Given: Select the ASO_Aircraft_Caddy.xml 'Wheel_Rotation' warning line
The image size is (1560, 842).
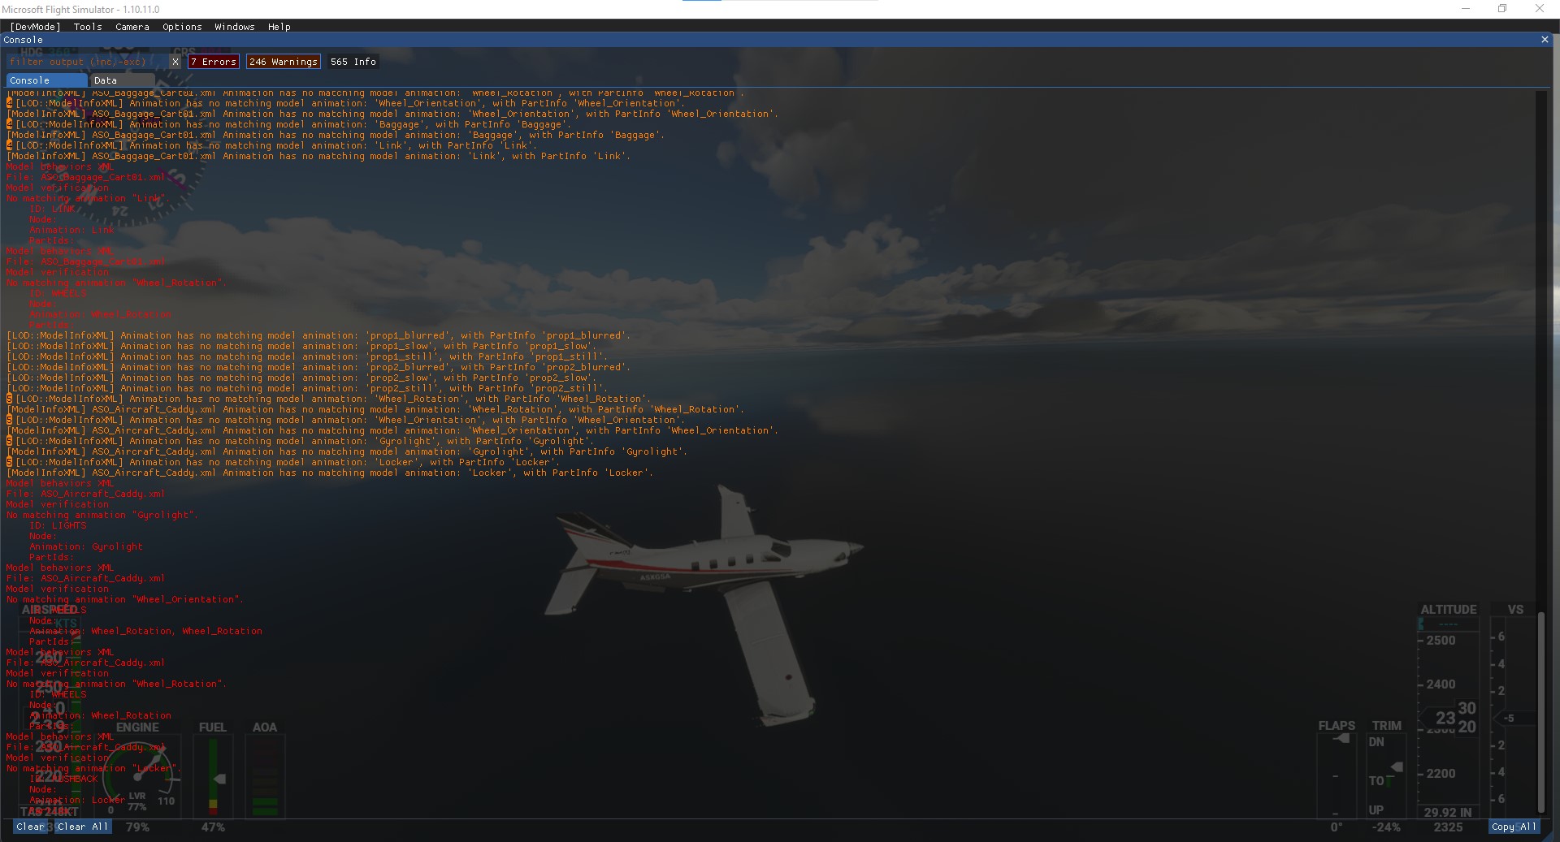Looking at the screenshot, I should click(x=375, y=409).
